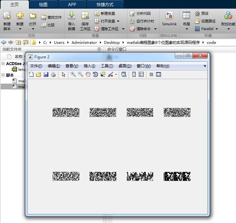This screenshot has width=236, height=223.
Task: Open the New (新建) dropdown arrow
Action: [x=20, y=29]
